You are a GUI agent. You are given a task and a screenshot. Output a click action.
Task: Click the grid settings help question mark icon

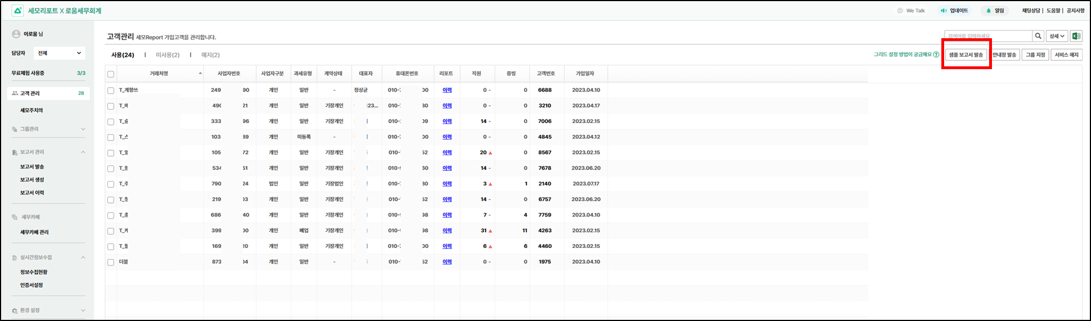point(936,55)
